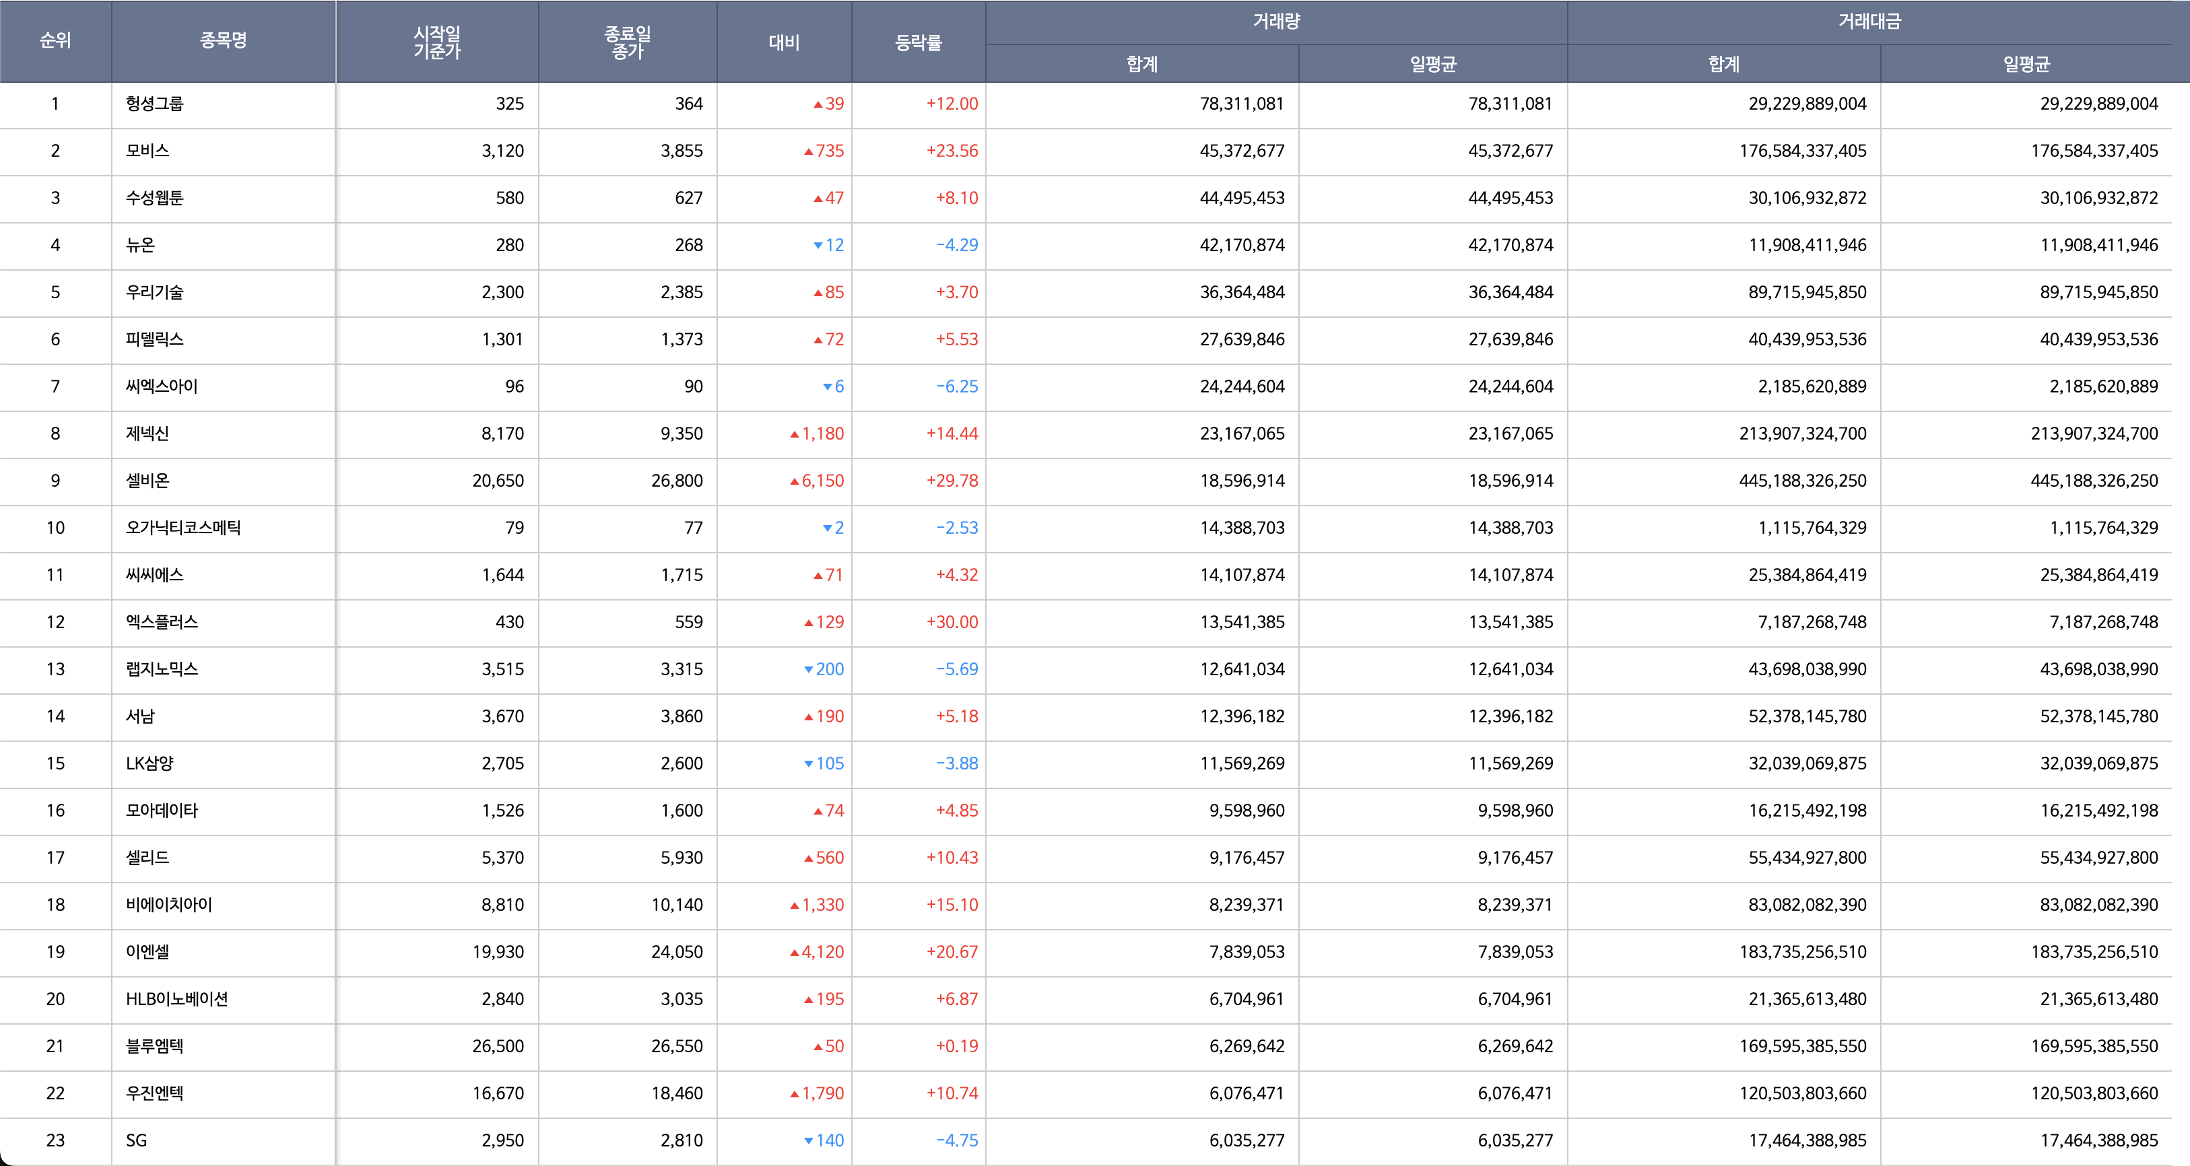Select stock name 블루엠텍
Screen dimensions: 2190x1166
(155, 1046)
